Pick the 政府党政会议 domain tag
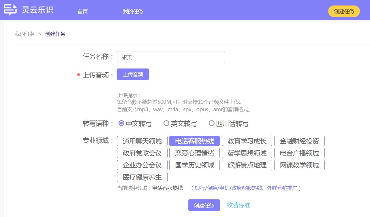This screenshot has width=370, height=217. point(142,153)
